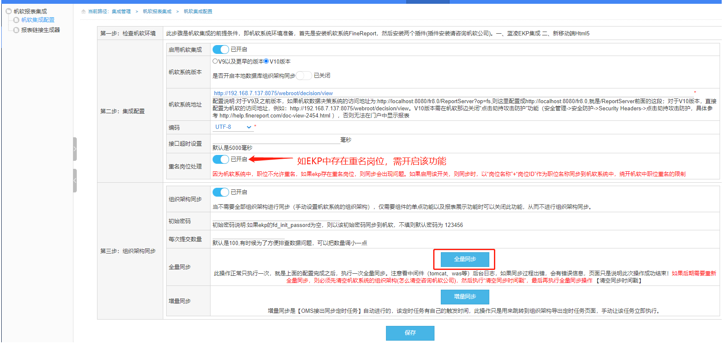Click 帆软集成配置 breadcrumb link
The width and height of the screenshot is (723, 344).
click(x=198, y=11)
